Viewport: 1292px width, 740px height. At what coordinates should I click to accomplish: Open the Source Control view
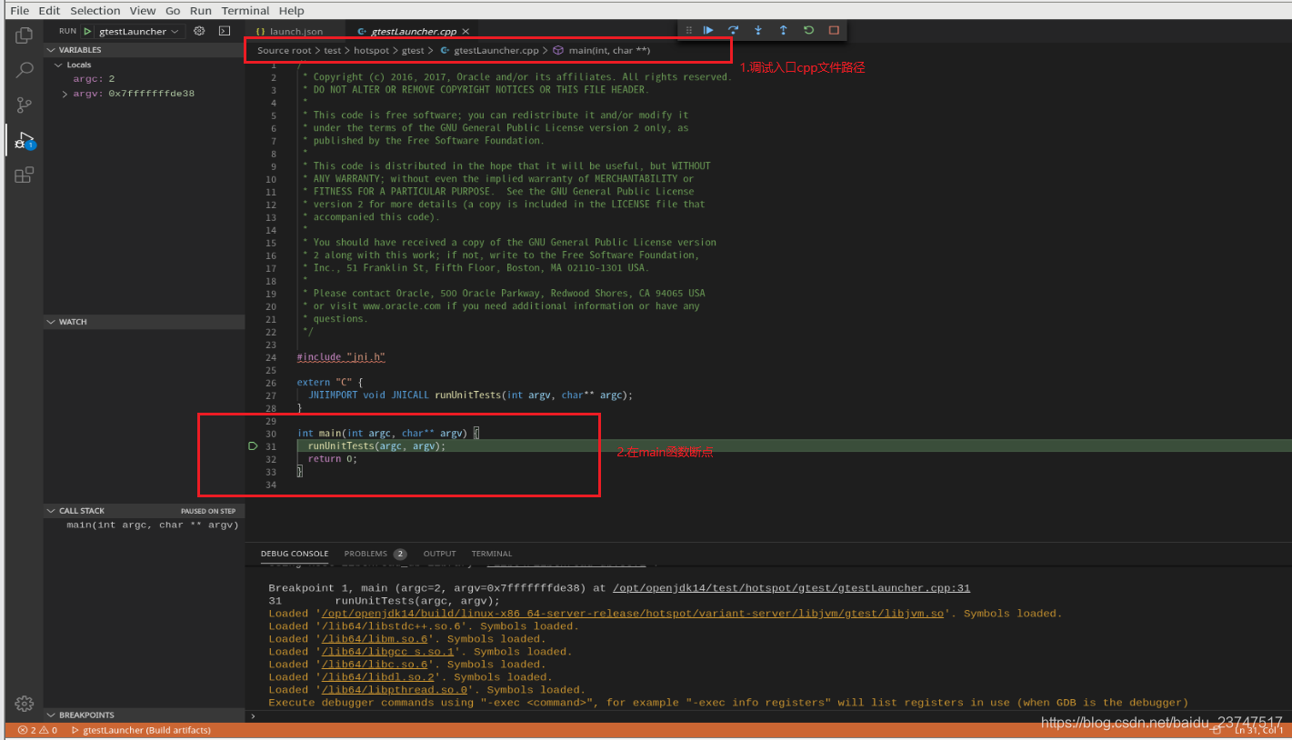[25, 105]
